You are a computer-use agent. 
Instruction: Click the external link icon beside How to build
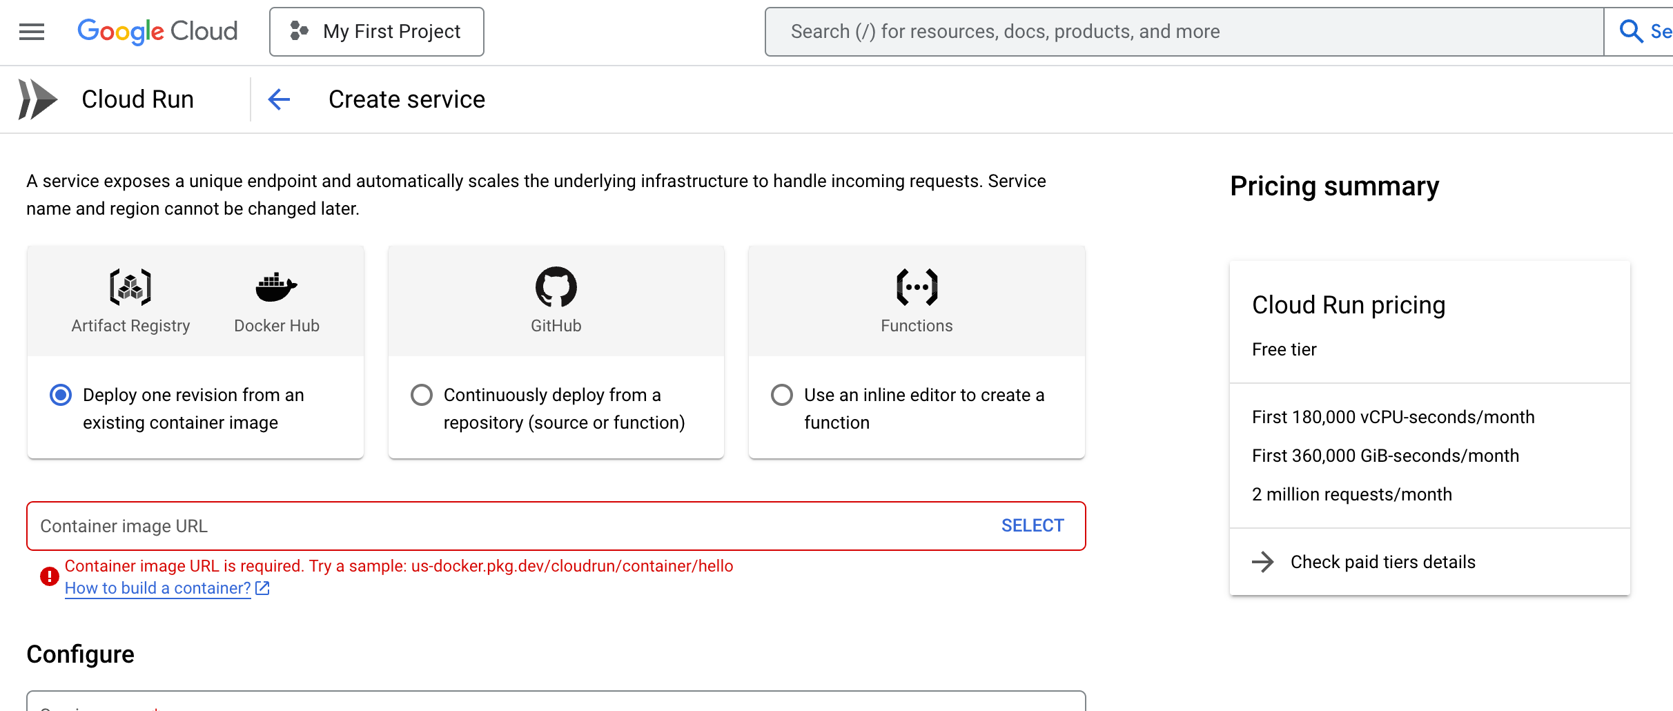click(x=262, y=588)
